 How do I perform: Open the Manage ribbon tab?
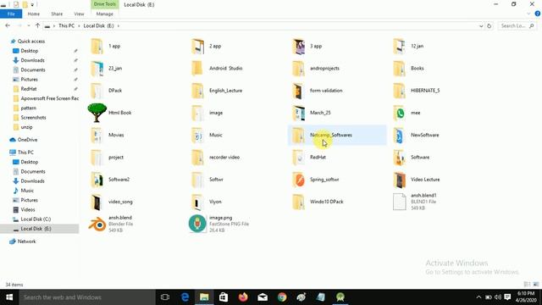click(104, 14)
